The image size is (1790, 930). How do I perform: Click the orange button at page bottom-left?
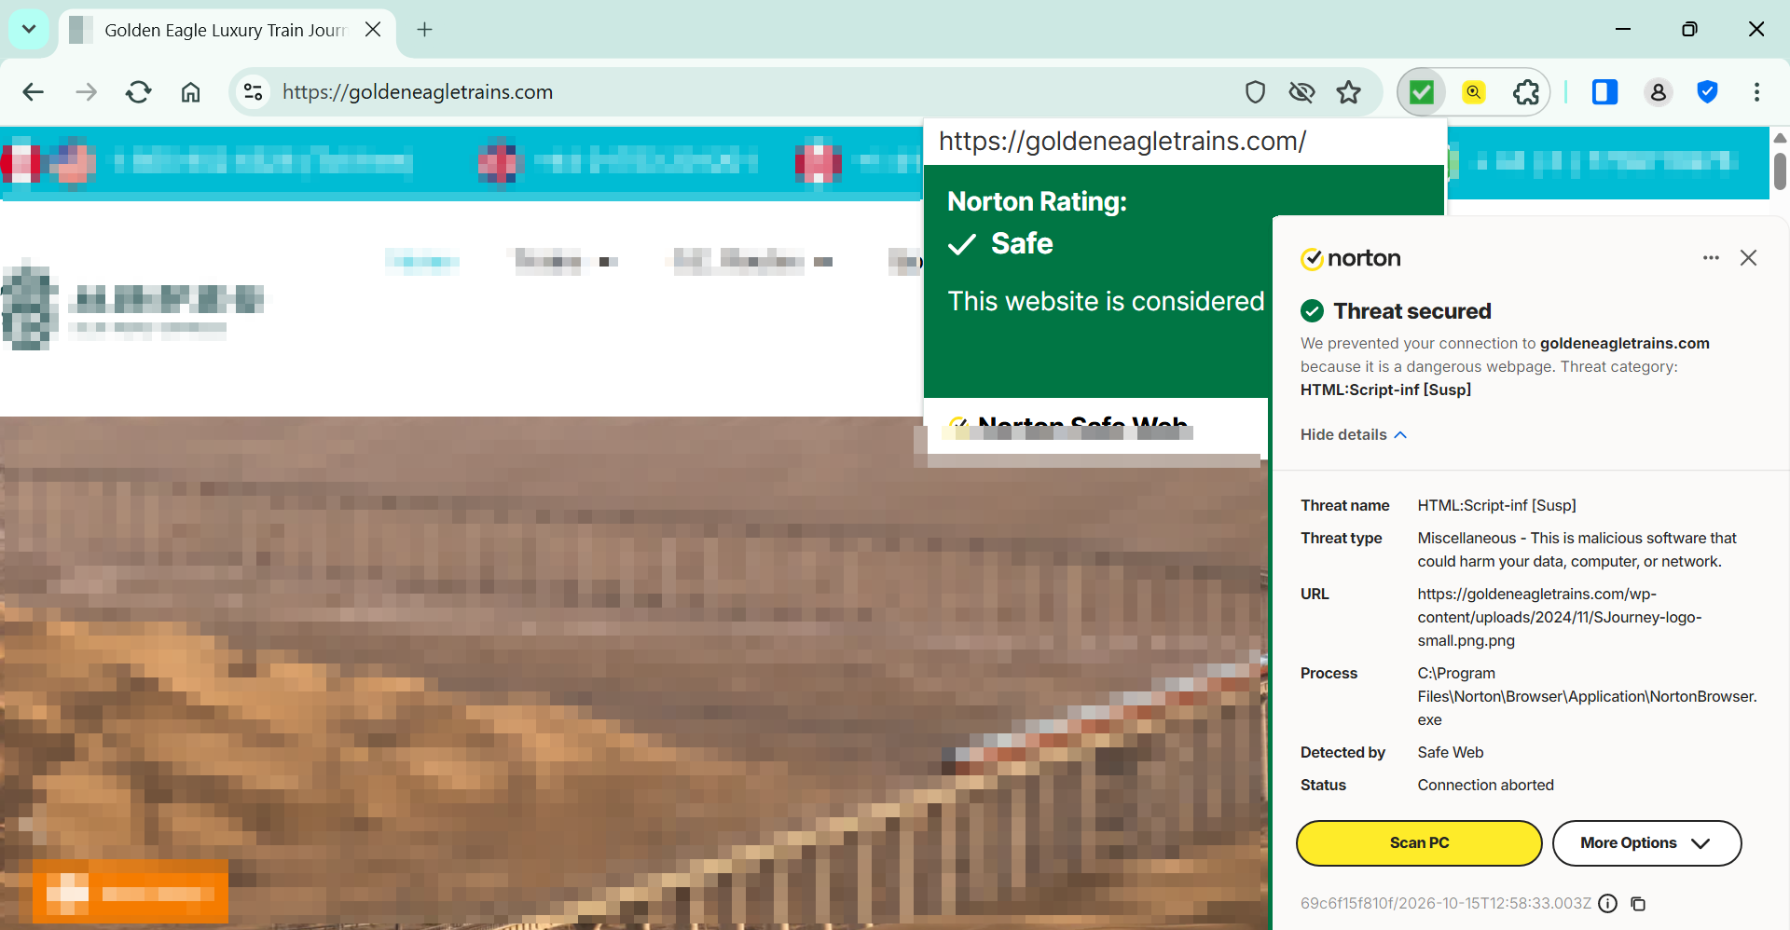(x=131, y=892)
